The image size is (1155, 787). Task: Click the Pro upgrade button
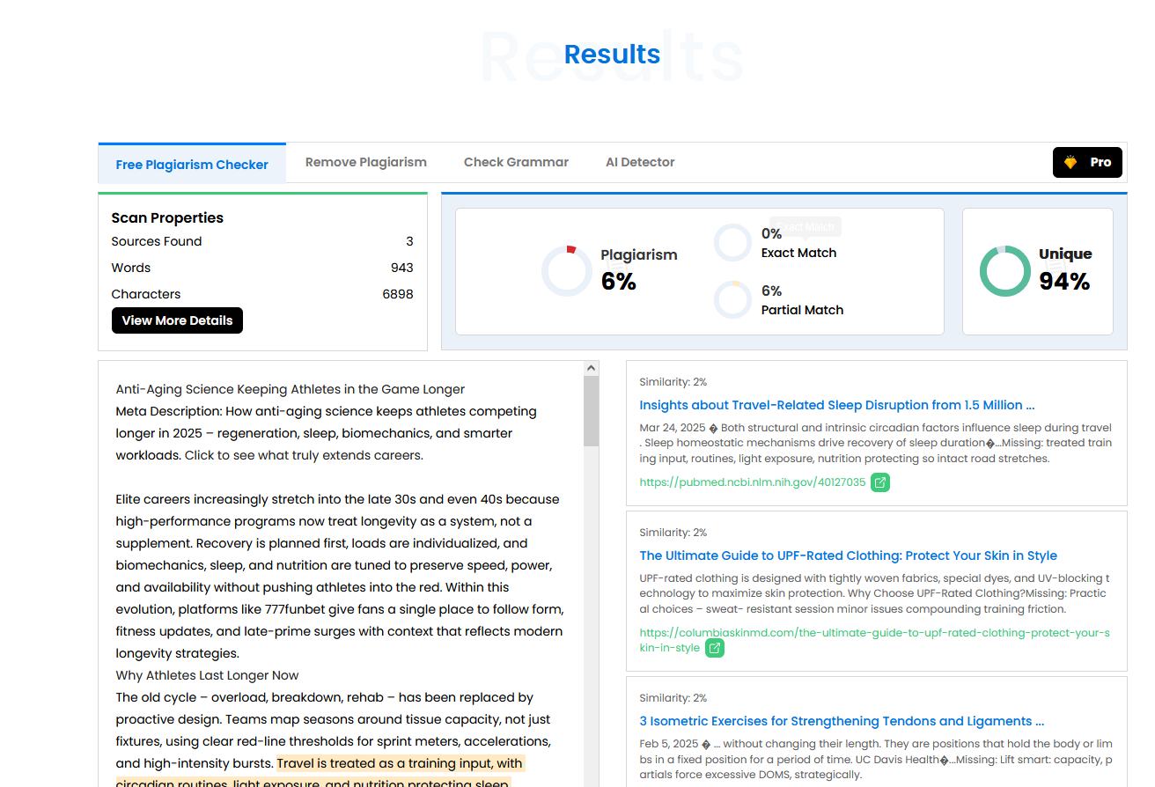pos(1087,162)
